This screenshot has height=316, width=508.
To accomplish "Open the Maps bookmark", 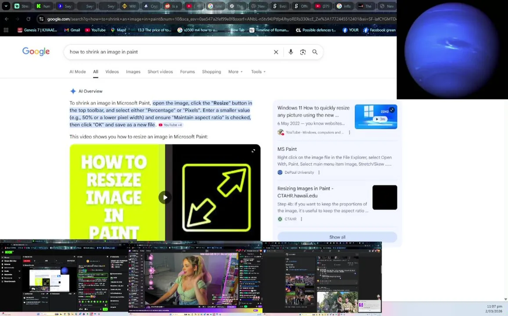I will point(119,30).
